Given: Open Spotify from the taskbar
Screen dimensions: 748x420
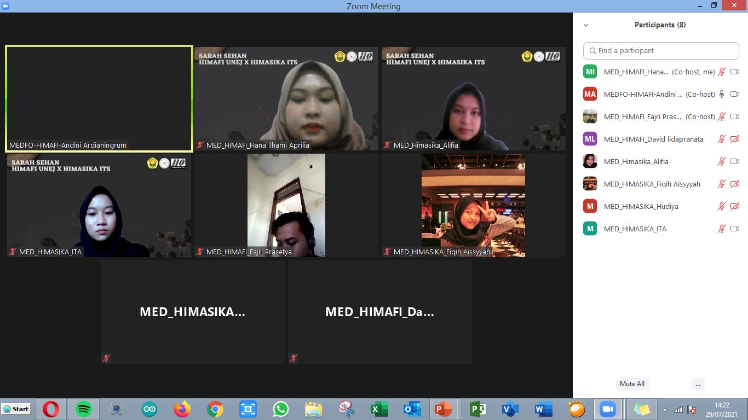Looking at the screenshot, I should [x=83, y=409].
